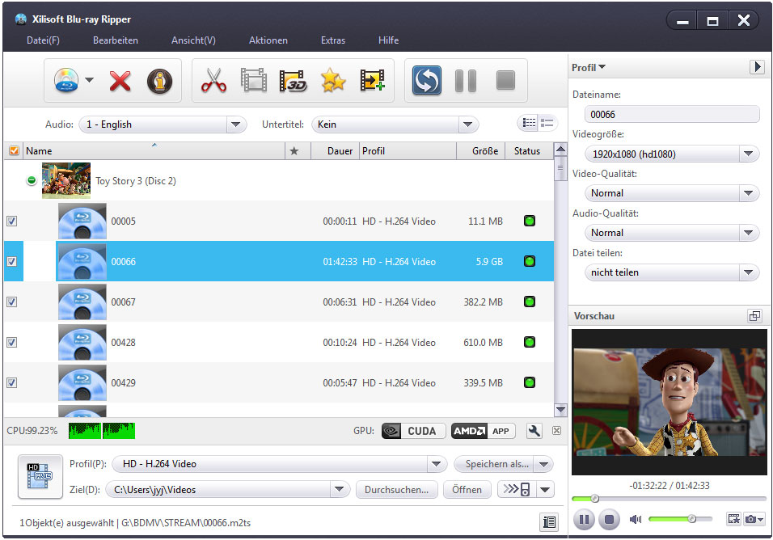773x540 pixels.
Task: Click the HD AVC profile icon
Action: 40,476
